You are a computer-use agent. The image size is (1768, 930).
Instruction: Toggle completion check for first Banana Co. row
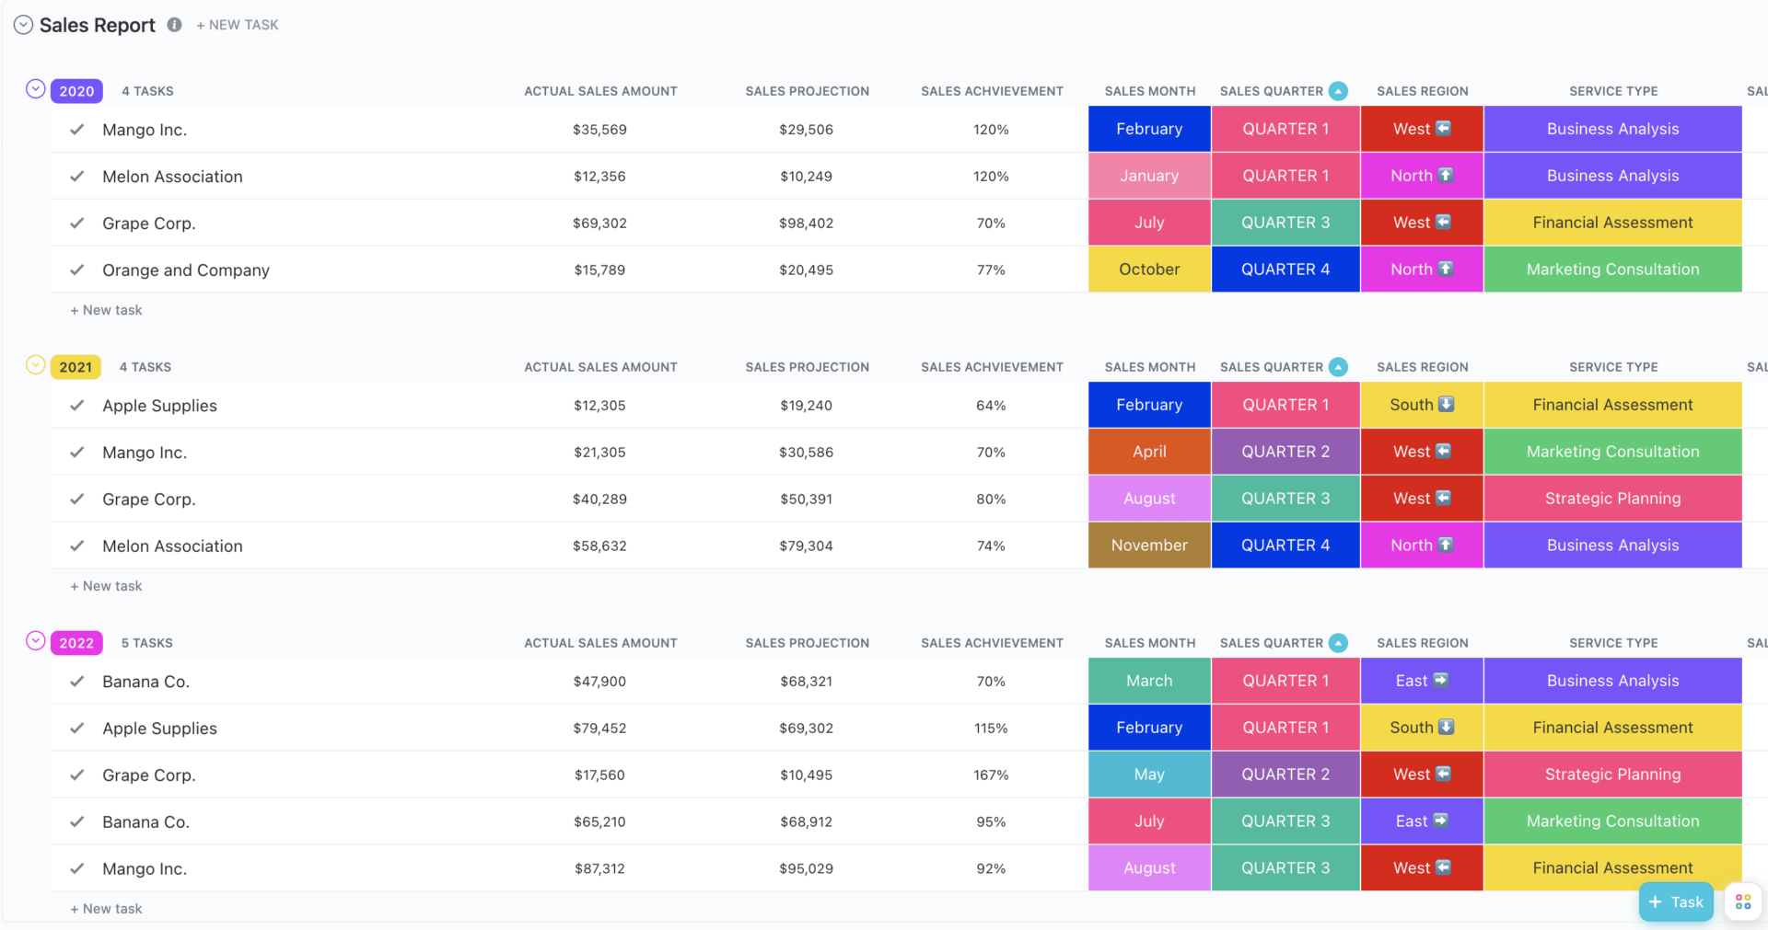pos(77,682)
